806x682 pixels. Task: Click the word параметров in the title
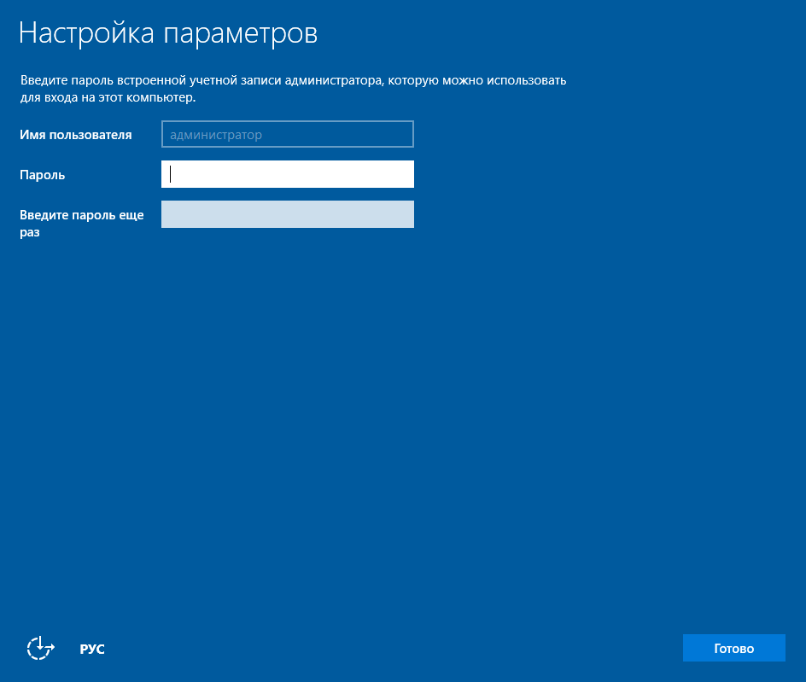tap(241, 34)
